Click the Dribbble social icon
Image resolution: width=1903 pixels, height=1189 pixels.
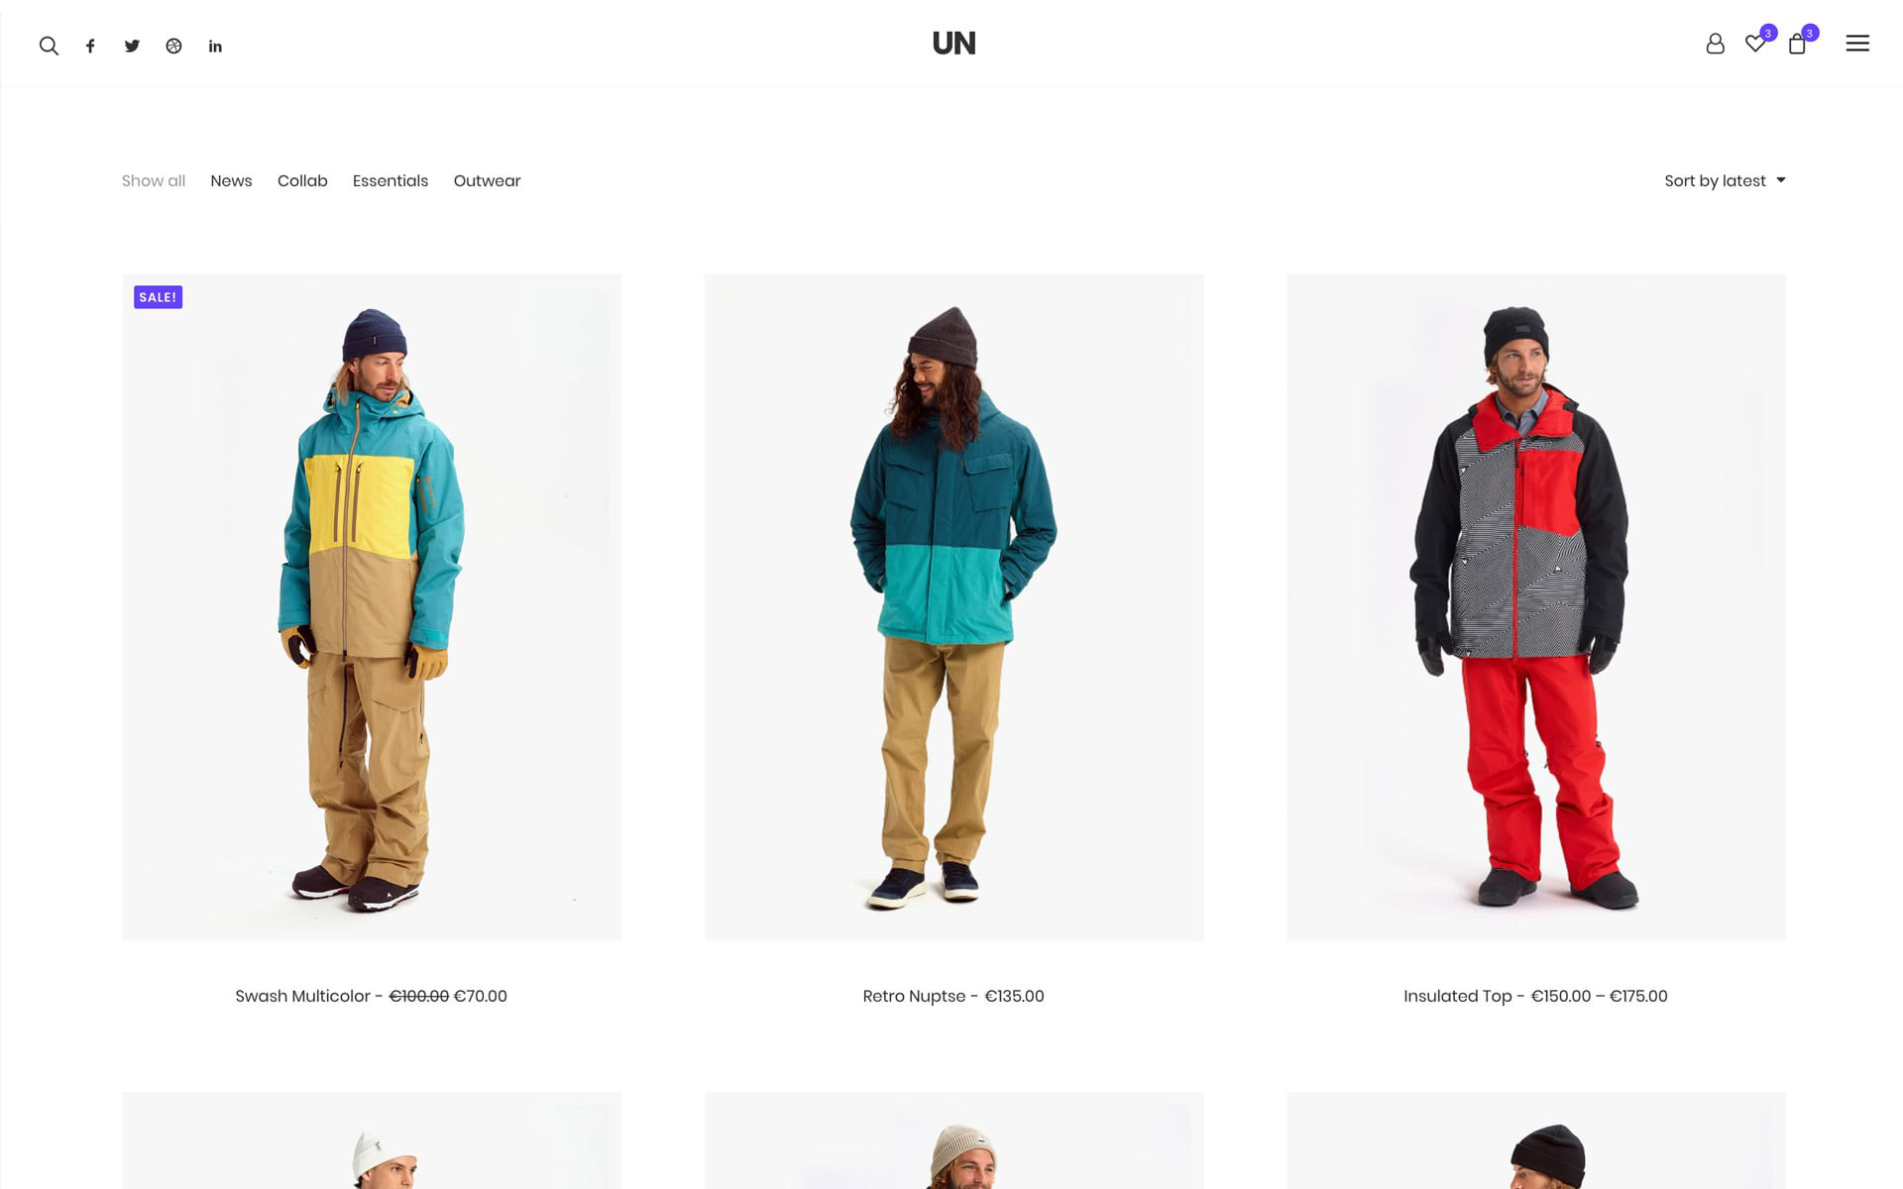[173, 46]
